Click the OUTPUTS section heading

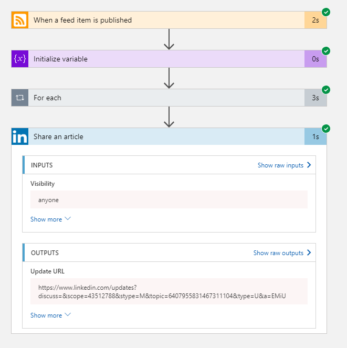45,253
